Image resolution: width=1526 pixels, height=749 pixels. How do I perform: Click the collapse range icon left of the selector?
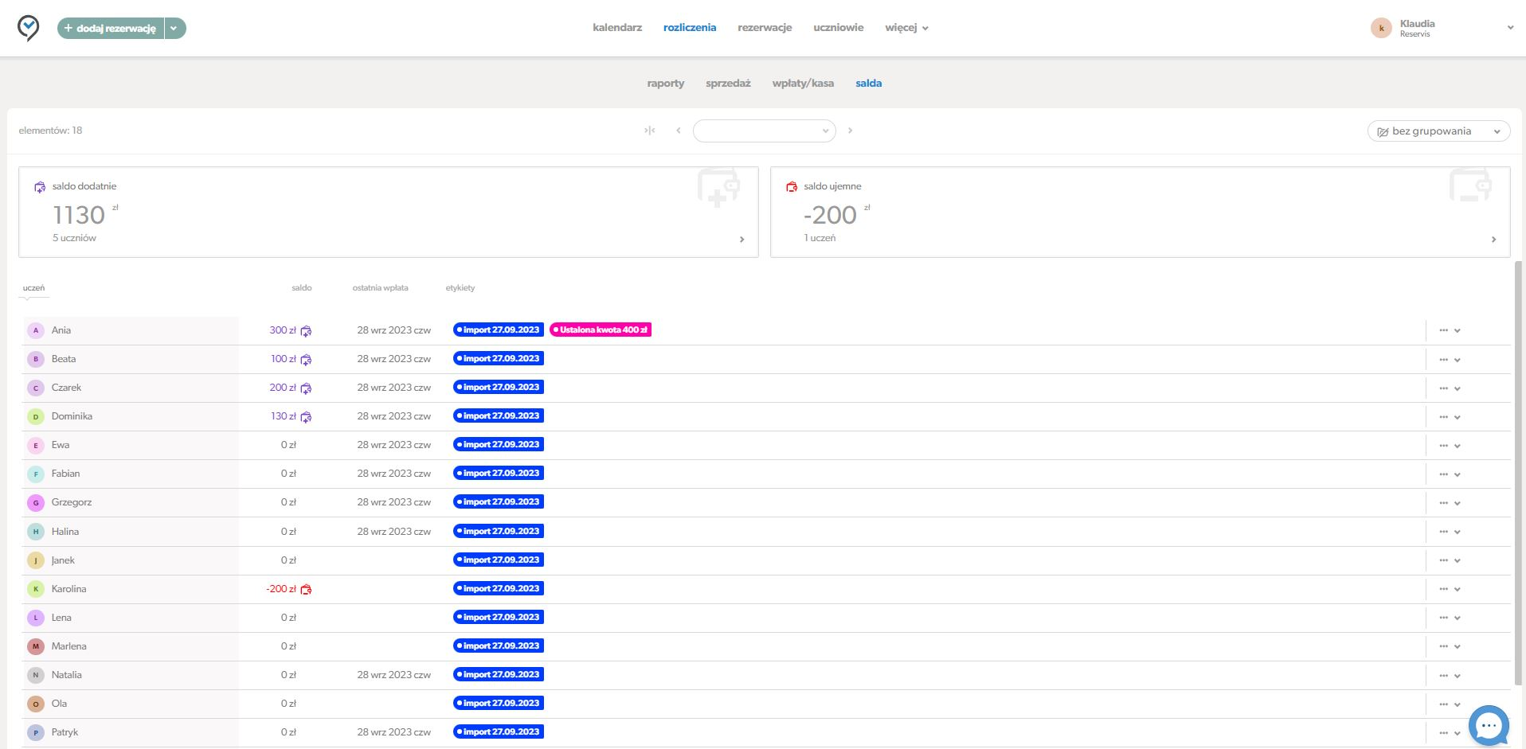[650, 131]
